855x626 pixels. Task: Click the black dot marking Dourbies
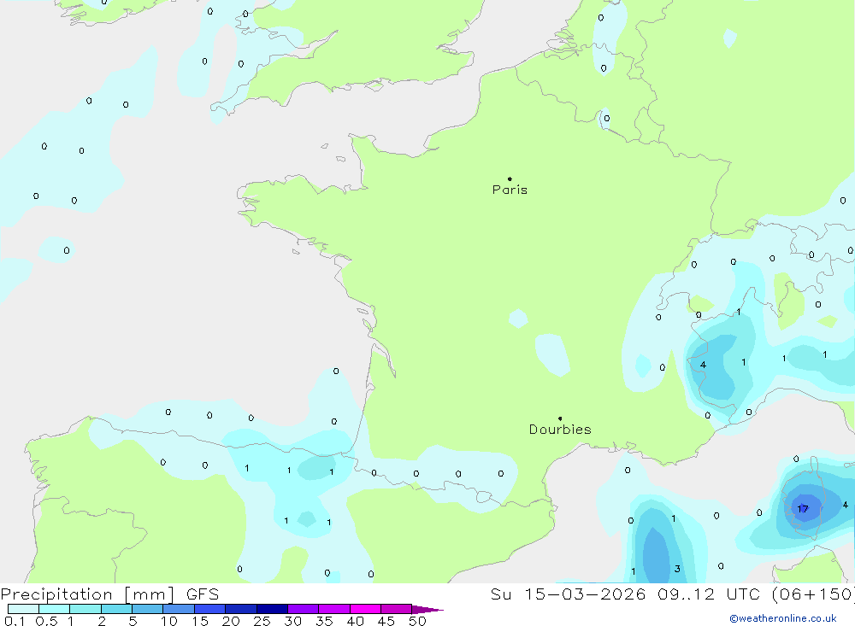point(560,418)
